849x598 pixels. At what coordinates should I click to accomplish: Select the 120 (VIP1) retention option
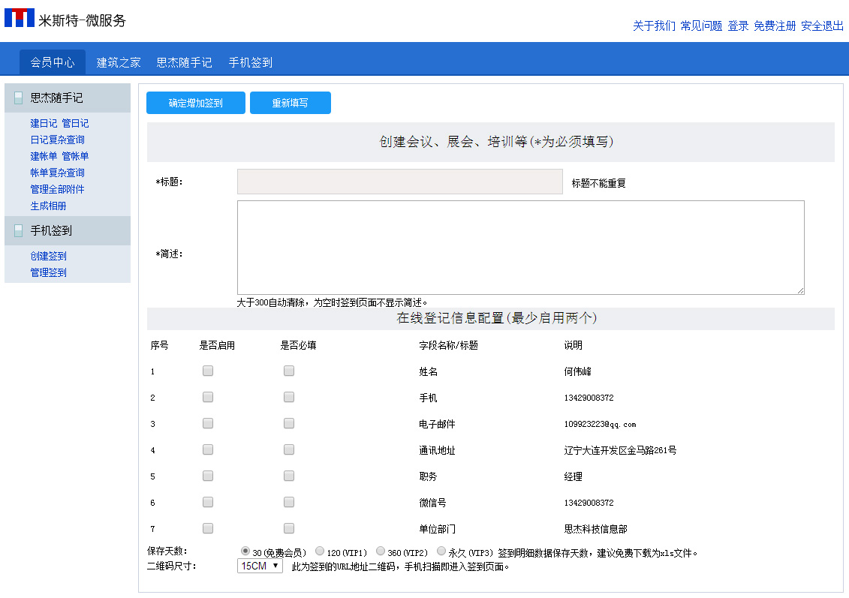coord(318,550)
